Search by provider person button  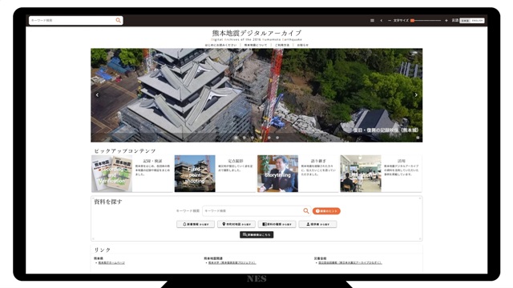[317, 224]
